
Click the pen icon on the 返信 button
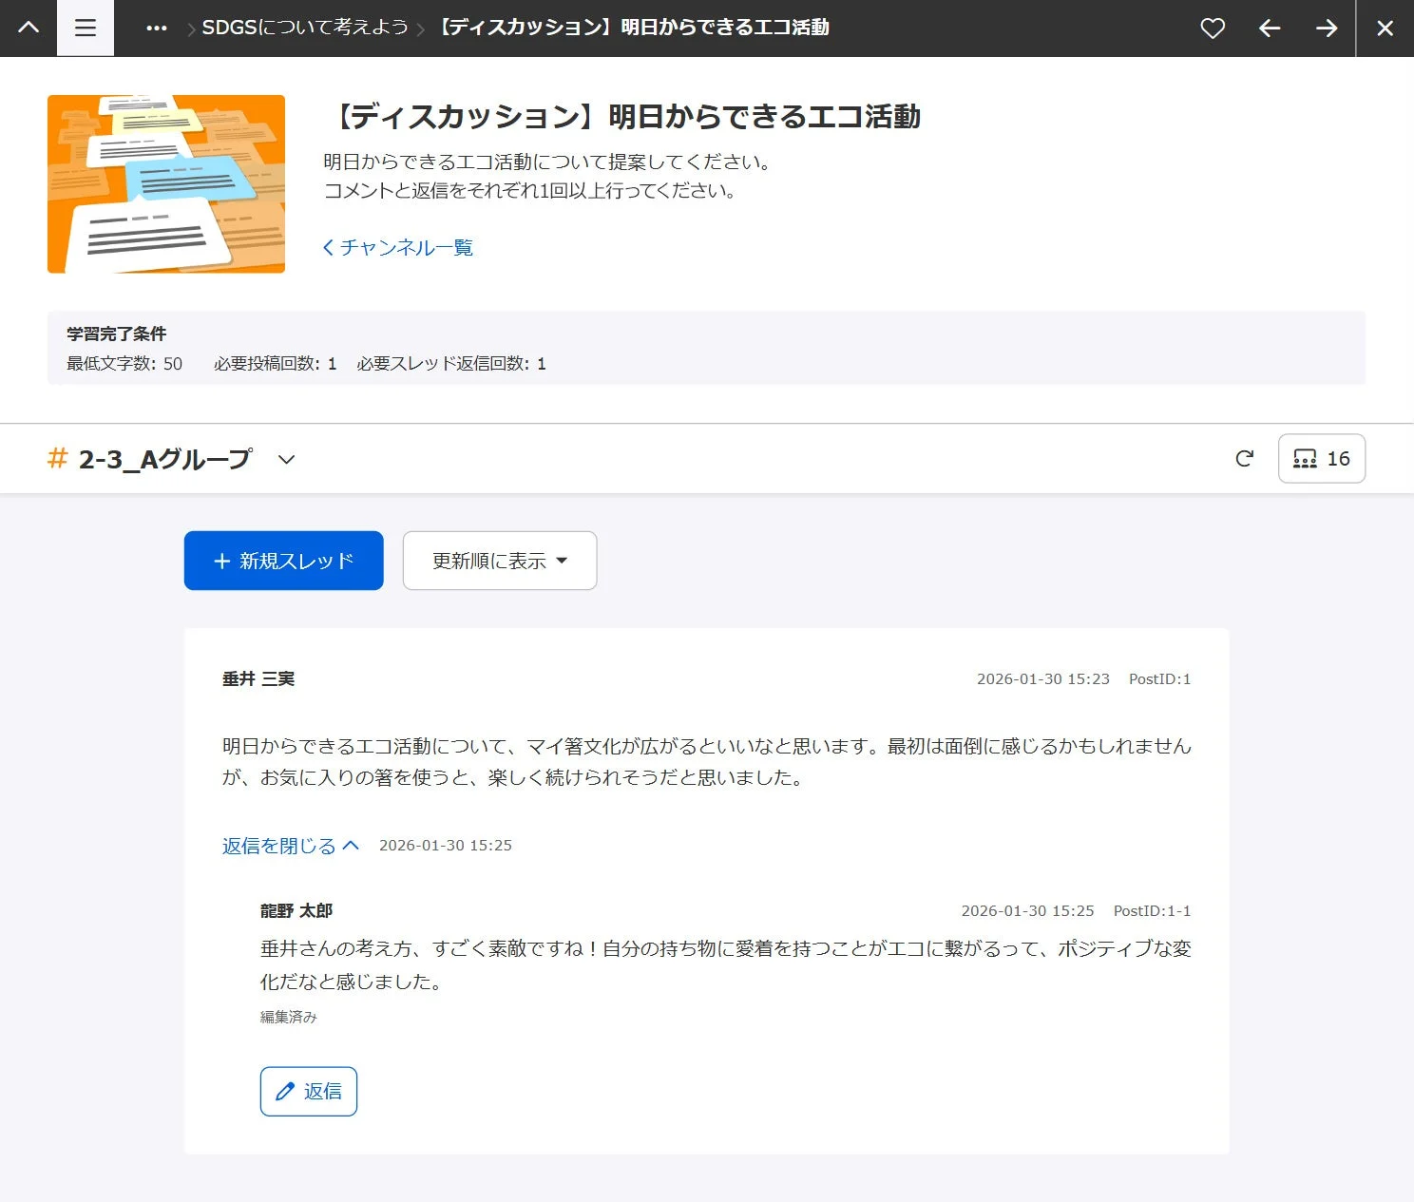coord(286,1091)
